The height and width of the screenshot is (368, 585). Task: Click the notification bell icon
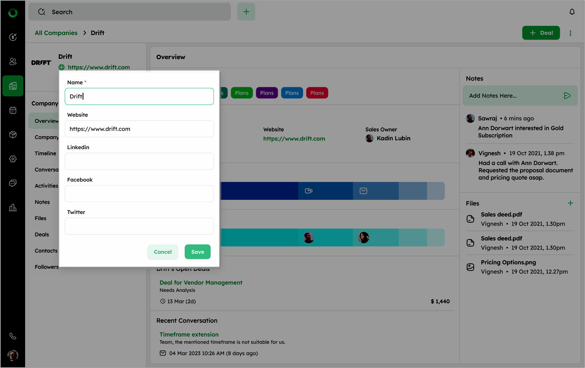(x=572, y=12)
